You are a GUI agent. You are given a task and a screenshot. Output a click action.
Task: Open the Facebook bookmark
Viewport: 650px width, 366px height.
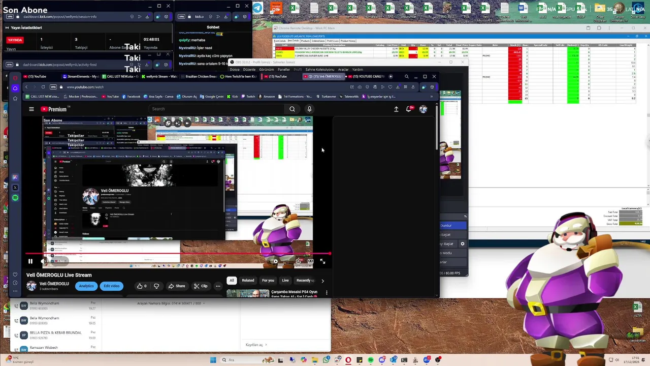coord(131,97)
